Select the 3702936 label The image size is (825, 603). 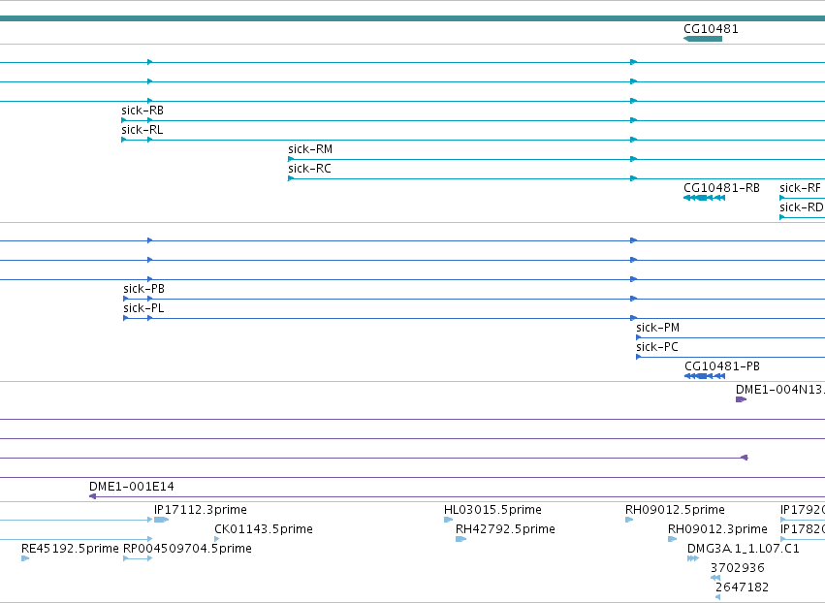(x=737, y=568)
